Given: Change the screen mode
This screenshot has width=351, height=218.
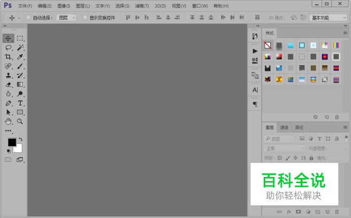Looking at the screenshot, I should click(x=20, y=159).
